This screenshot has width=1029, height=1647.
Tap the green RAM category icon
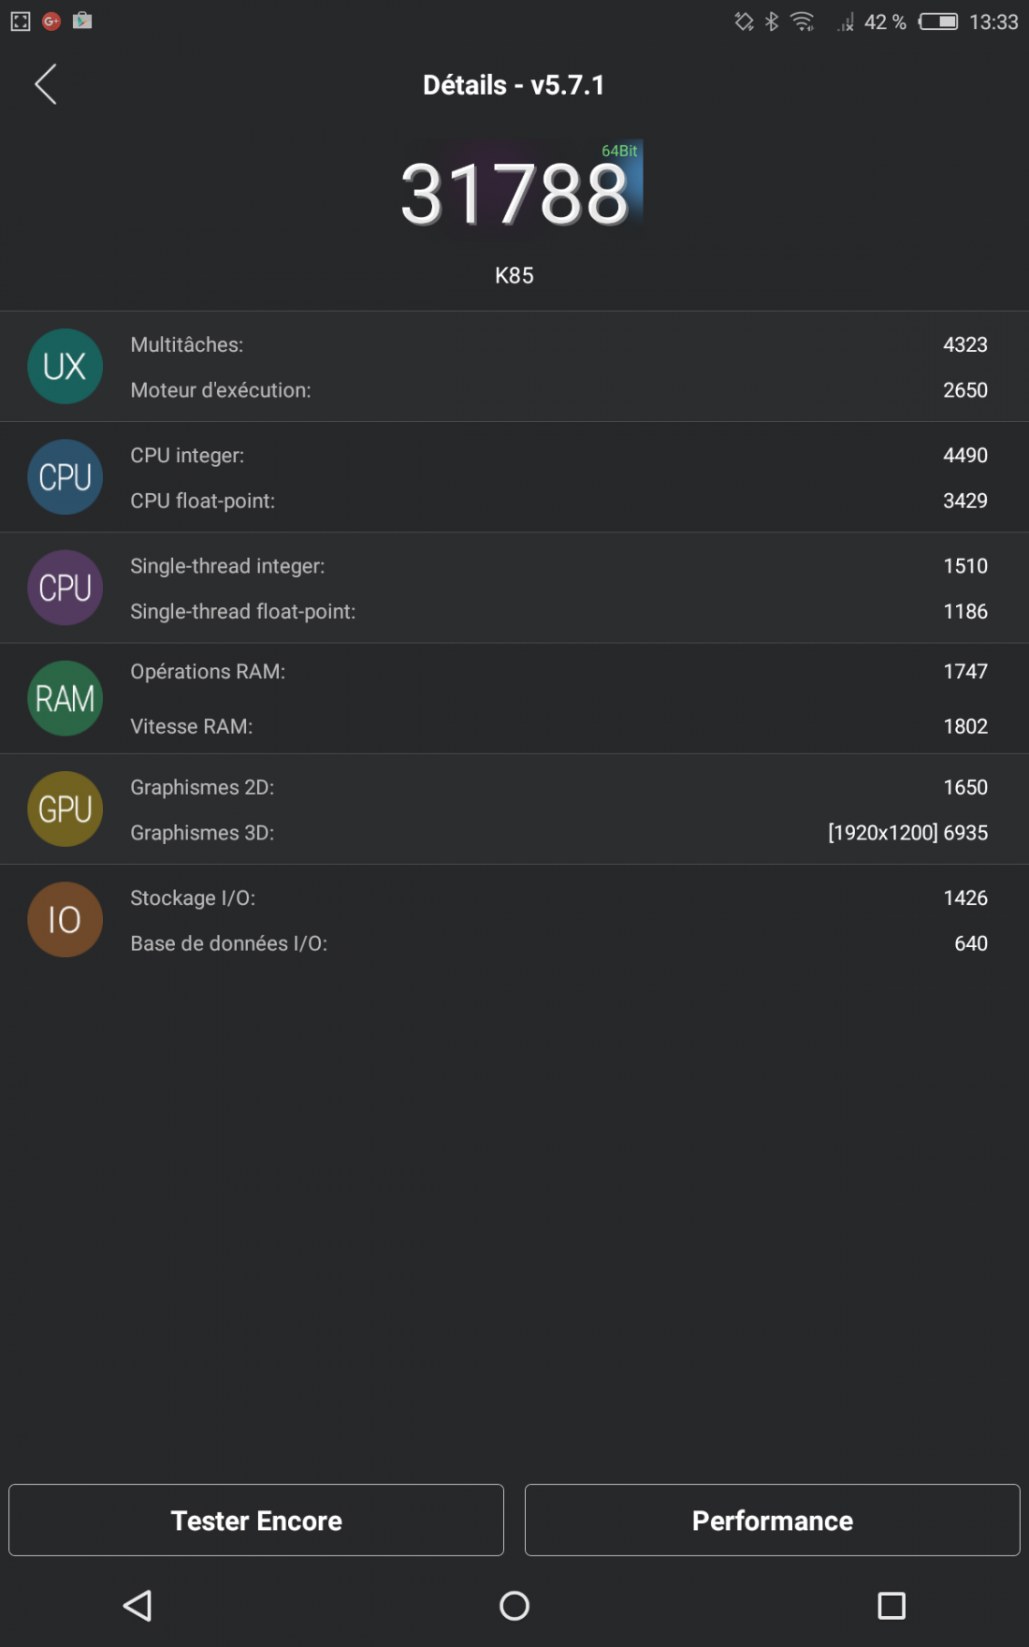(65, 698)
